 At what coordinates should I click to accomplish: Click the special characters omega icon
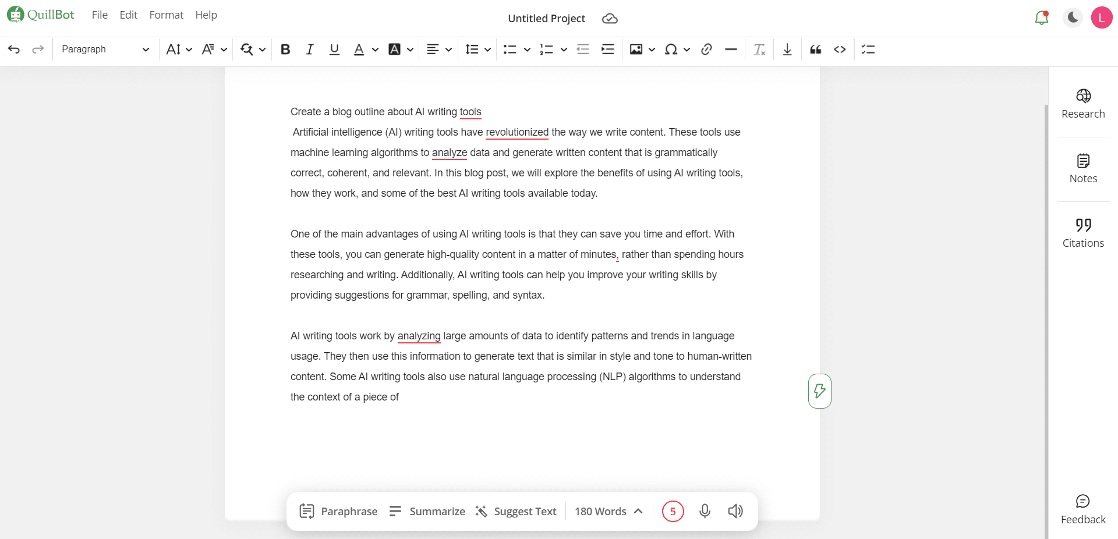pyautogui.click(x=671, y=49)
